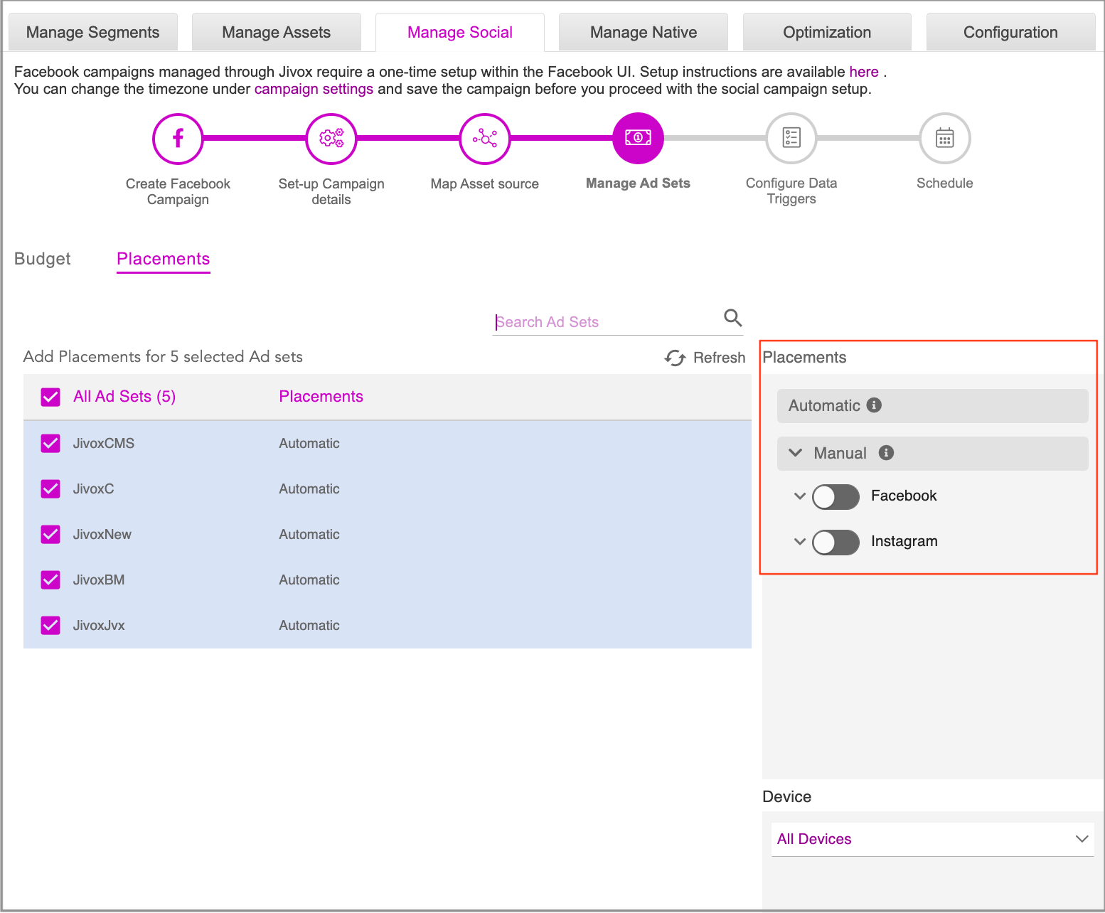1105x913 pixels.
Task: Uncheck the All Ad Sets (5) checkbox
Action: [x=50, y=397]
